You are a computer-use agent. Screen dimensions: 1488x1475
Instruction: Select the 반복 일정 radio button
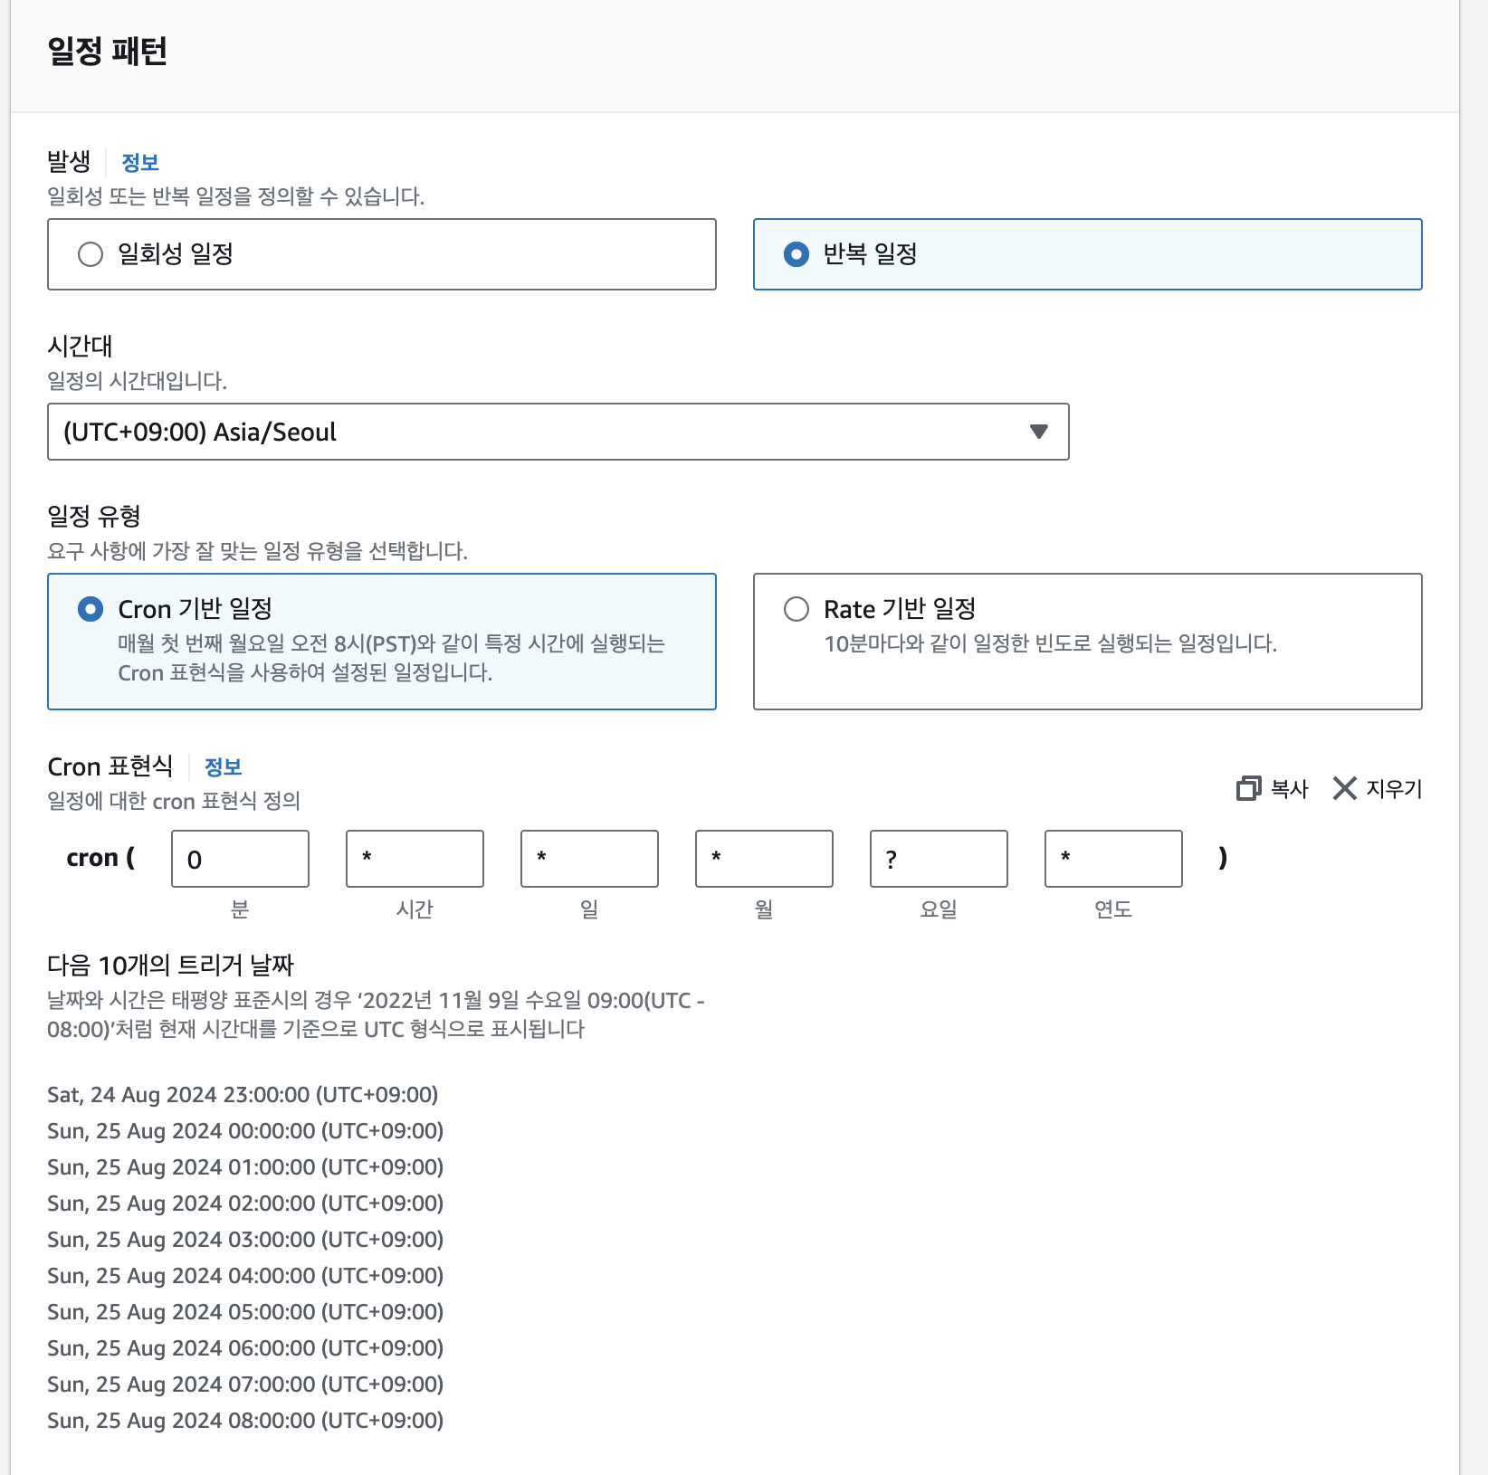[796, 254]
